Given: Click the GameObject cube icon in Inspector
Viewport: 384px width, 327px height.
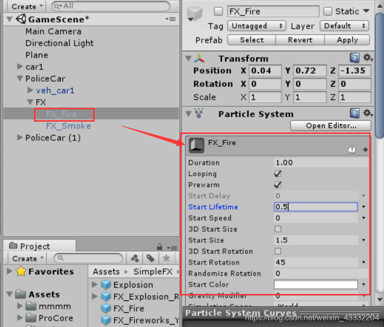Looking at the screenshot, I should 195,14.
